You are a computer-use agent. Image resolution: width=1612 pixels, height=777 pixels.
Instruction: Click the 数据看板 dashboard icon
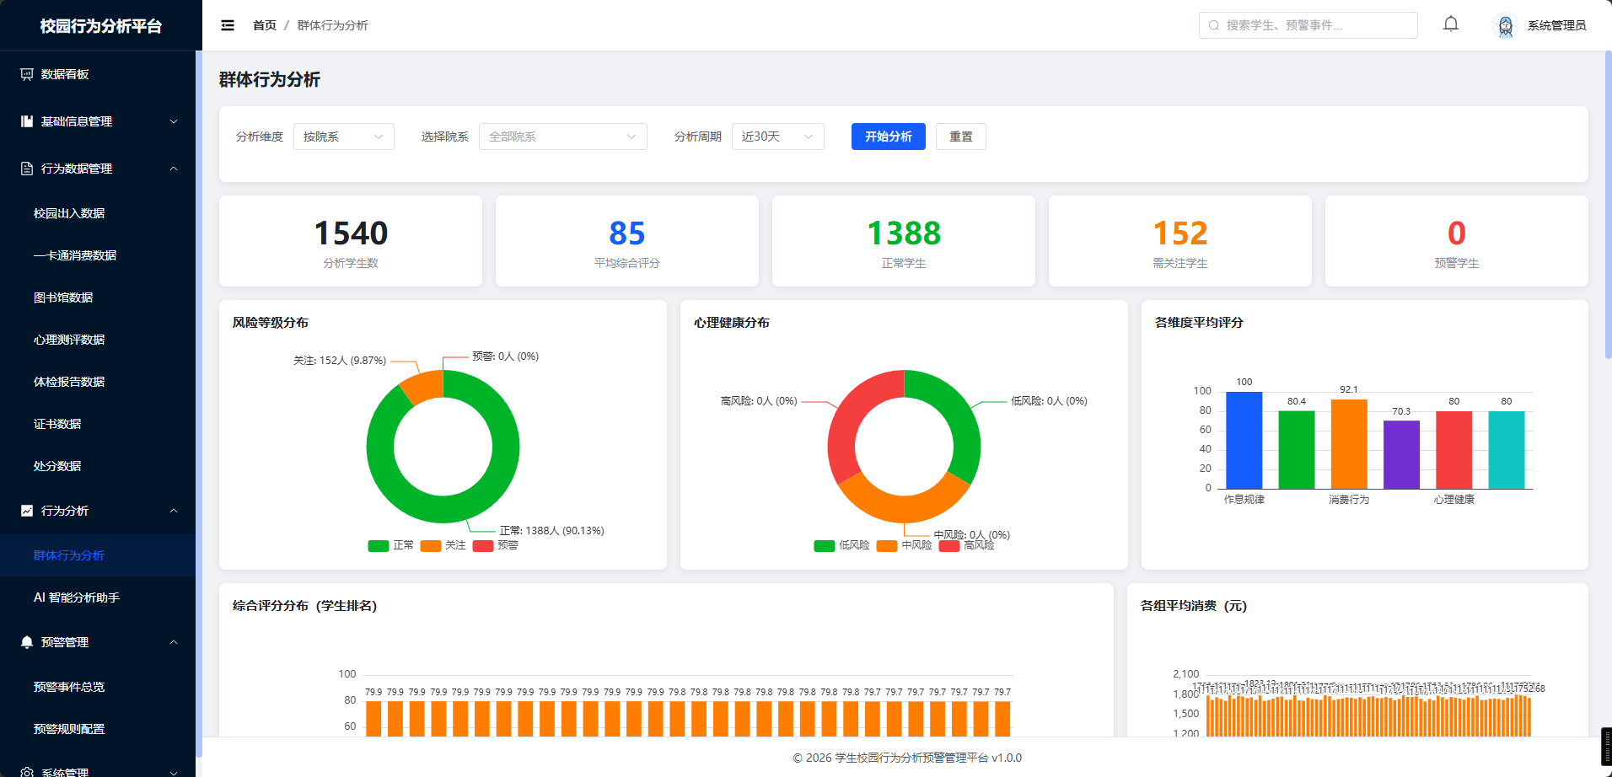tap(27, 74)
